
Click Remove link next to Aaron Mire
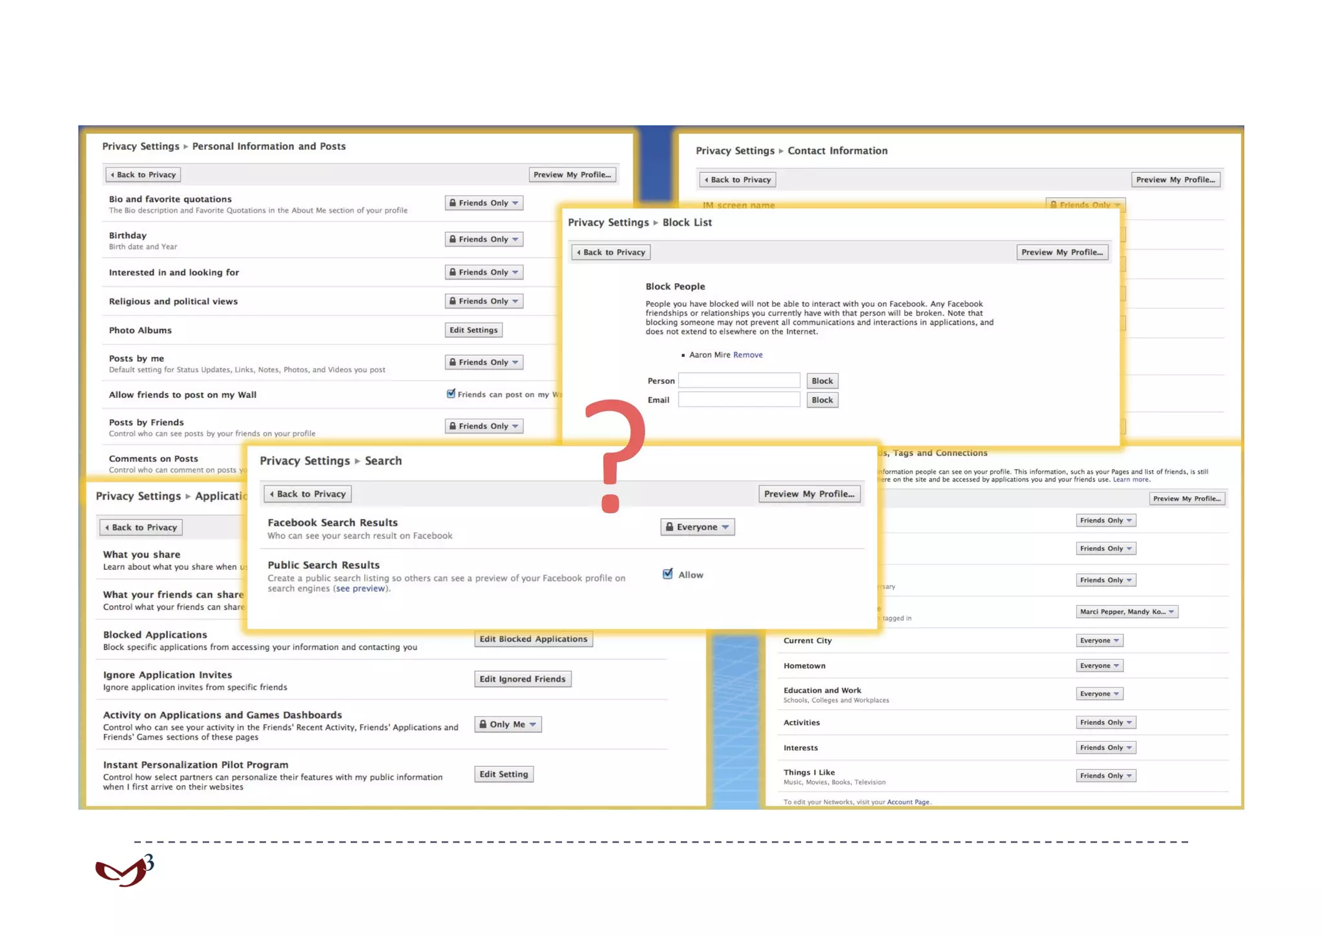[x=747, y=355]
